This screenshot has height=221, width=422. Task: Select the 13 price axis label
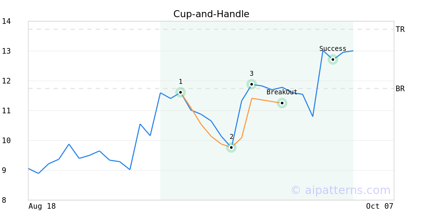(x=6, y=51)
